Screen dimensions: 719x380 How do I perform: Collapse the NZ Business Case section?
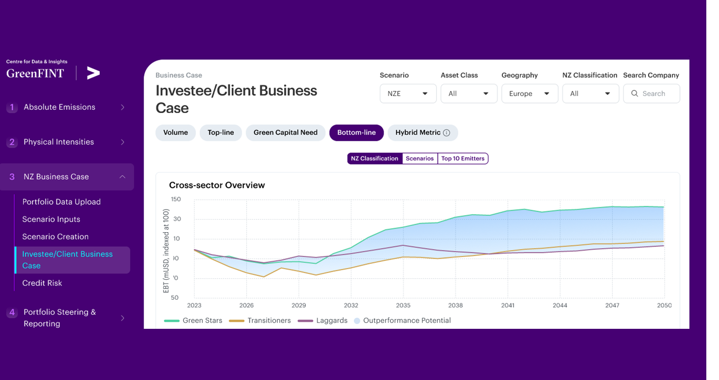click(x=122, y=177)
